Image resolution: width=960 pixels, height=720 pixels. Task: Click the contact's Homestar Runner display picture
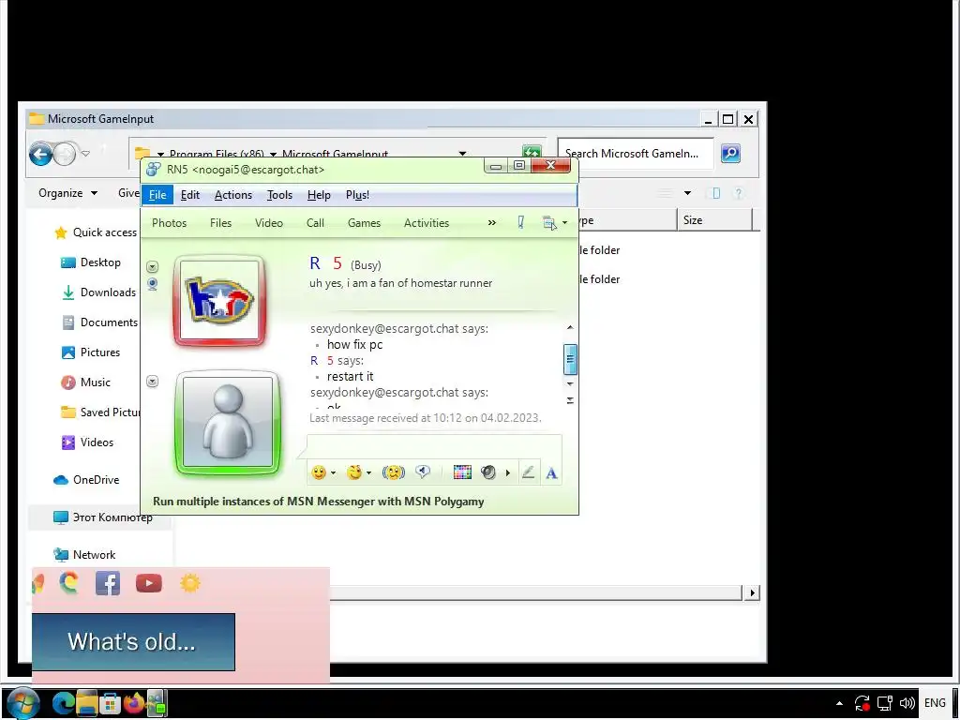219,301
